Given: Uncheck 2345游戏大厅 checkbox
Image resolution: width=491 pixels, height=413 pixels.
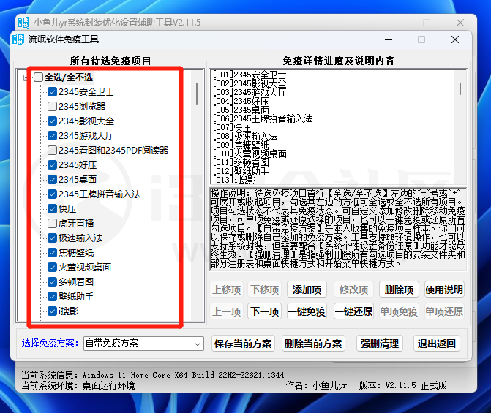Looking at the screenshot, I should pyautogui.click(x=52, y=136).
